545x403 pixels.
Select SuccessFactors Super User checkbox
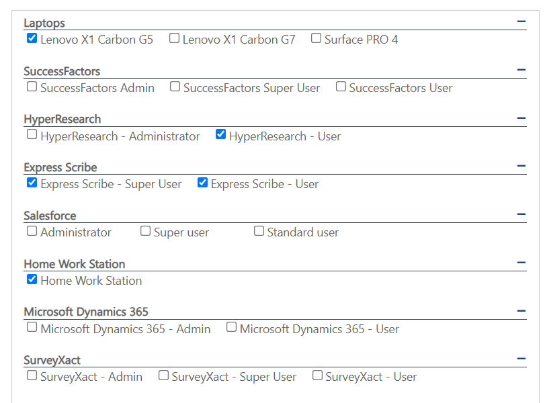(175, 87)
